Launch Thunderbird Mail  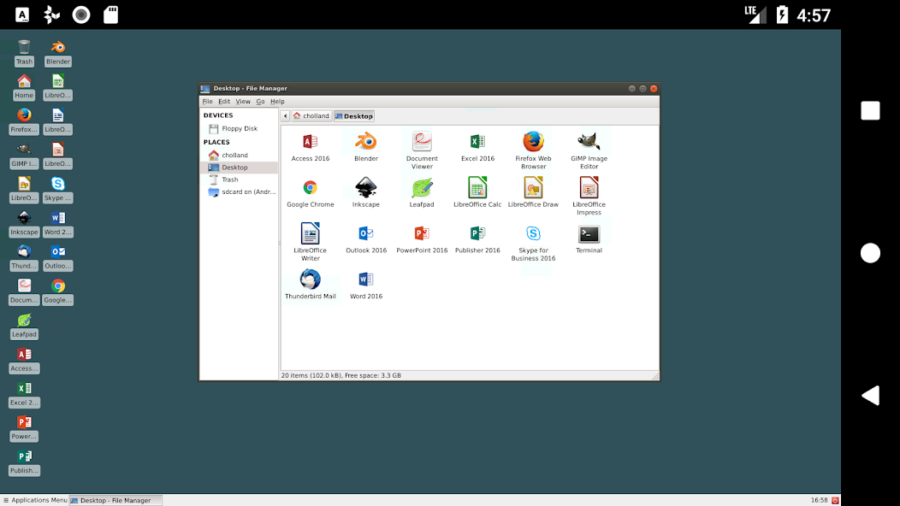pos(311,282)
